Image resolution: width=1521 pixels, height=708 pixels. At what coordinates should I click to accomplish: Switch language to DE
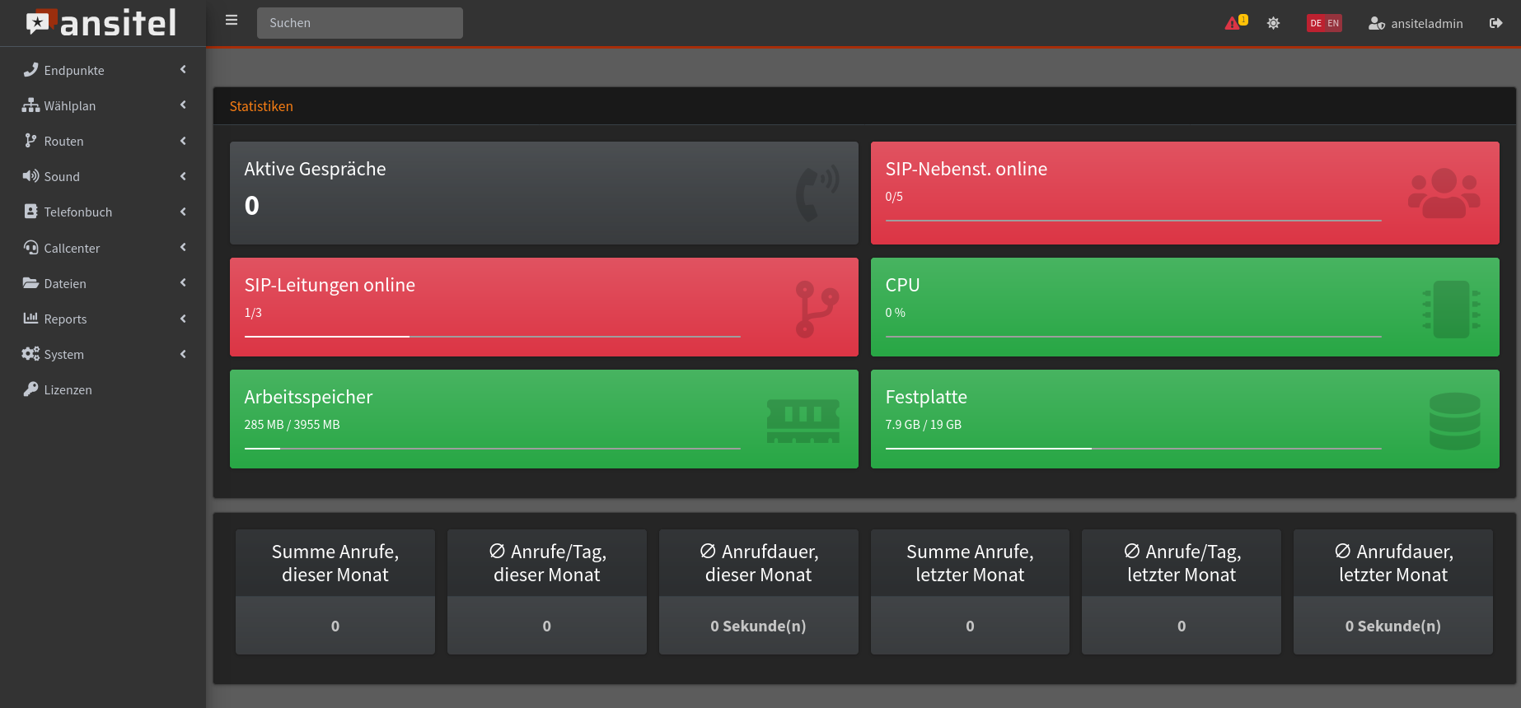pos(1316,23)
